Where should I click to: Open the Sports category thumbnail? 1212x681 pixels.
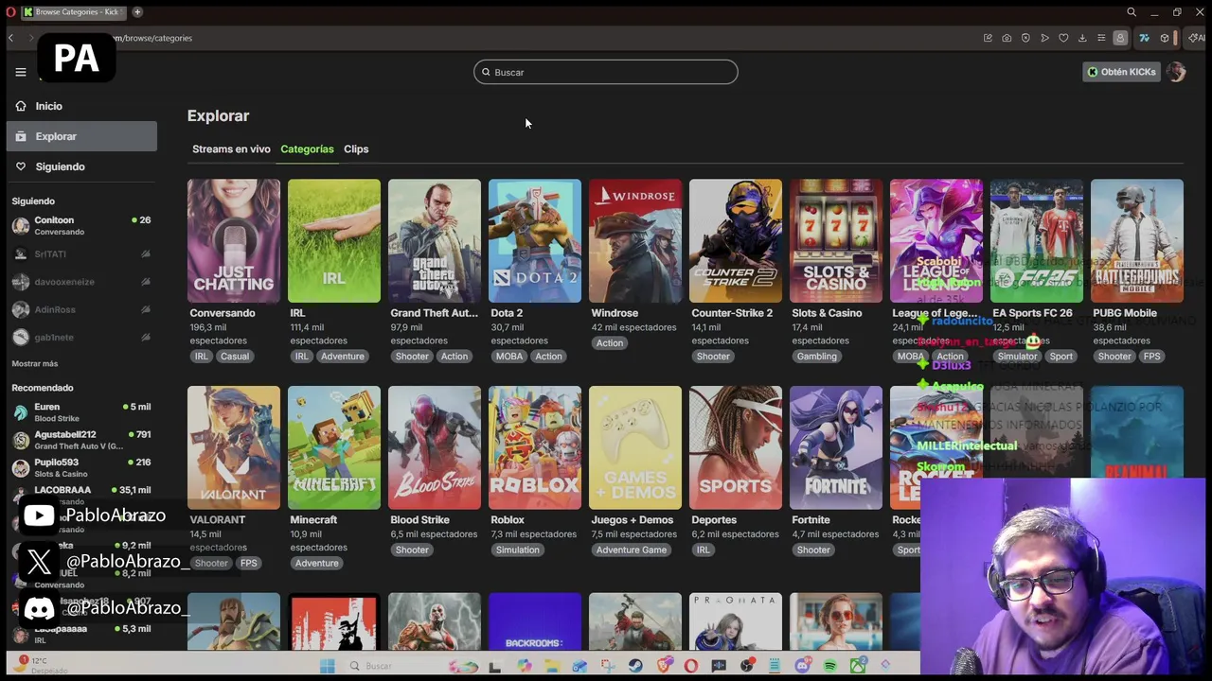[736, 447]
